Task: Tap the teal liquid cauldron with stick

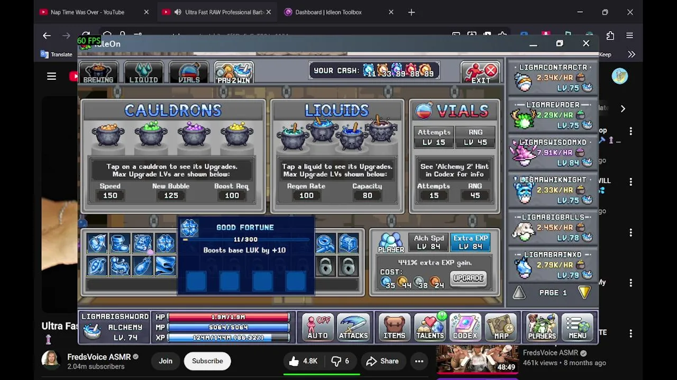Action: [x=292, y=136]
